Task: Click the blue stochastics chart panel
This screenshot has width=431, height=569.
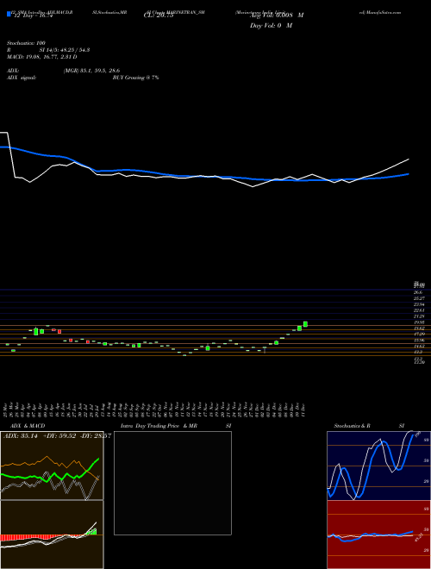Action: coord(378,466)
